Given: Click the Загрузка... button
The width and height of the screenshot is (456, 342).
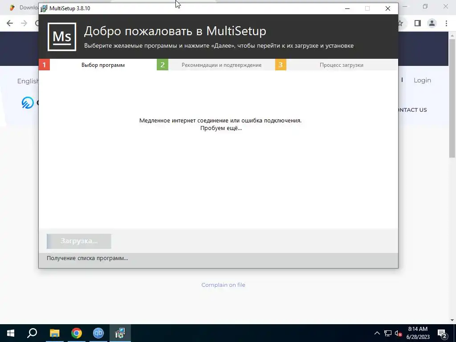Looking at the screenshot, I should pyautogui.click(x=79, y=241).
